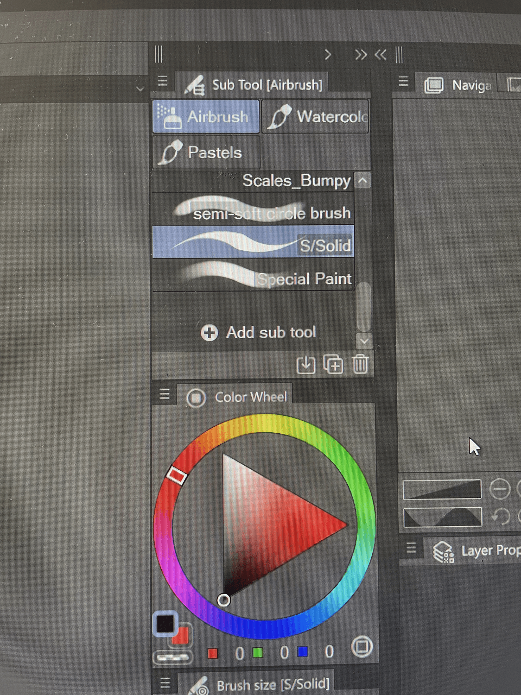Expand dock with double right chevrons

[x=361, y=54]
